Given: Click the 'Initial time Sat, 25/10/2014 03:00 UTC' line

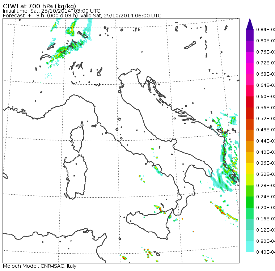Looking at the screenshot, I should point(51,11).
